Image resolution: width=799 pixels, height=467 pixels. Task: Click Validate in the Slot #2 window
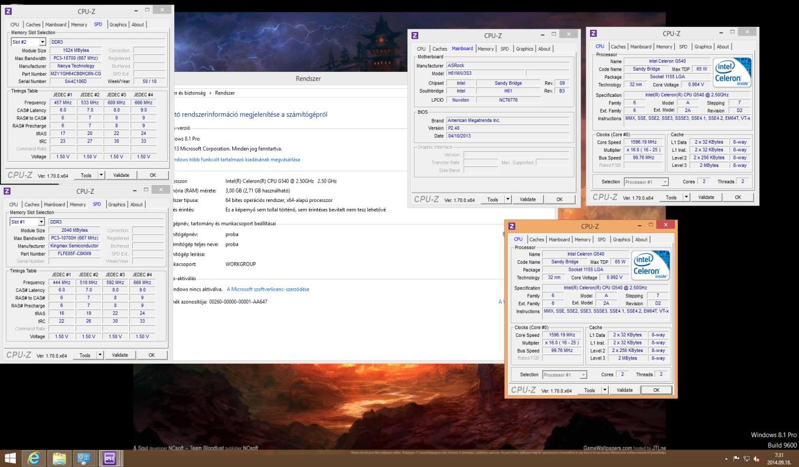tap(120, 175)
